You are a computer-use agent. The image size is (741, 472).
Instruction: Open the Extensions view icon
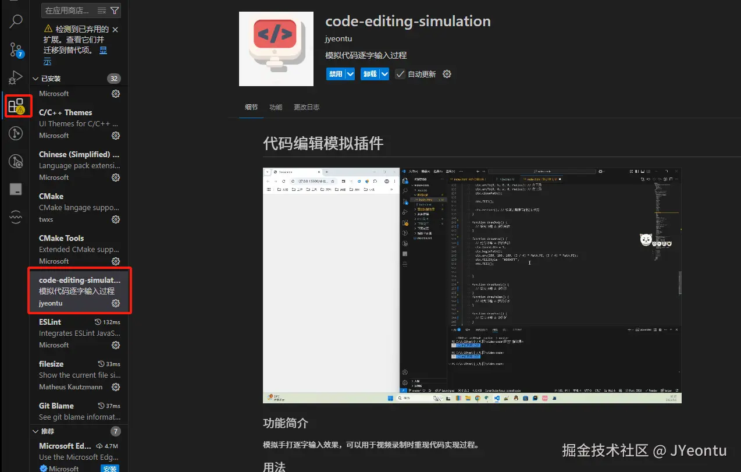(x=16, y=105)
